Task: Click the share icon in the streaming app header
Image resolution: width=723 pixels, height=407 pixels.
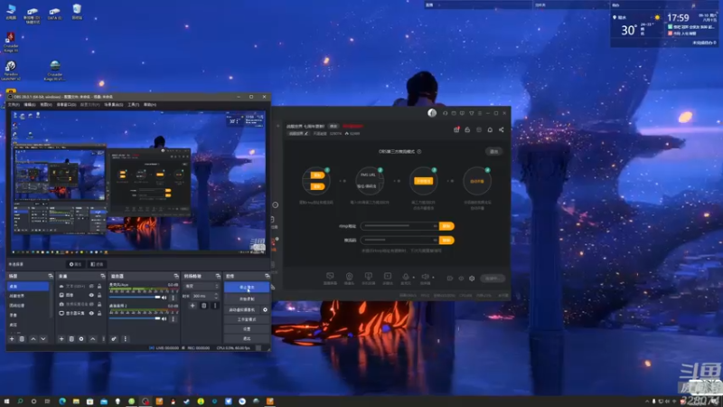Action: click(502, 130)
